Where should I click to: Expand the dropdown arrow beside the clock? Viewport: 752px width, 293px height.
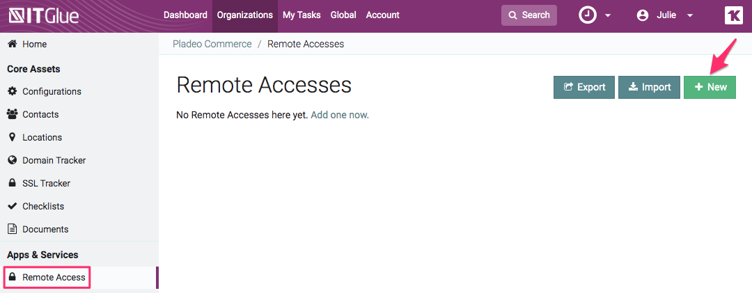click(x=608, y=16)
